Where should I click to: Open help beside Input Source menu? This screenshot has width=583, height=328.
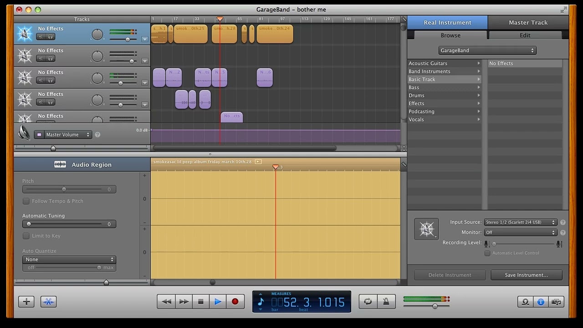click(563, 222)
